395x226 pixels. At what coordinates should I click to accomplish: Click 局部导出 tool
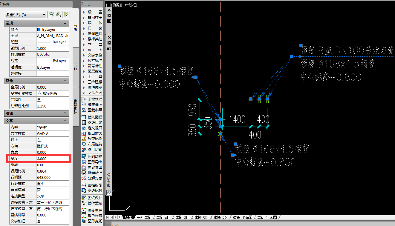tap(92, 167)
